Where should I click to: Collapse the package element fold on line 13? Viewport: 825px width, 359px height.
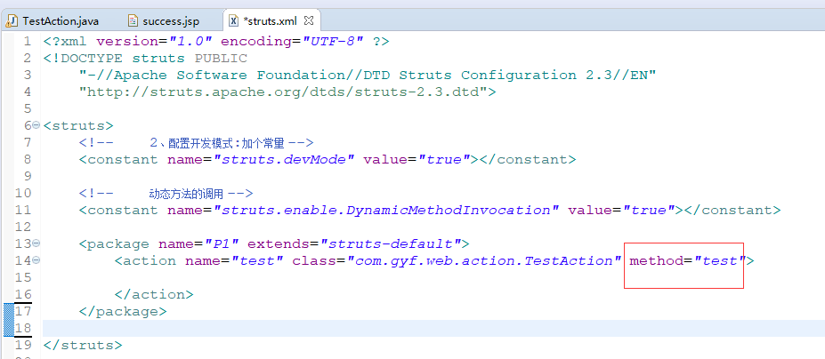pos(36,243)
